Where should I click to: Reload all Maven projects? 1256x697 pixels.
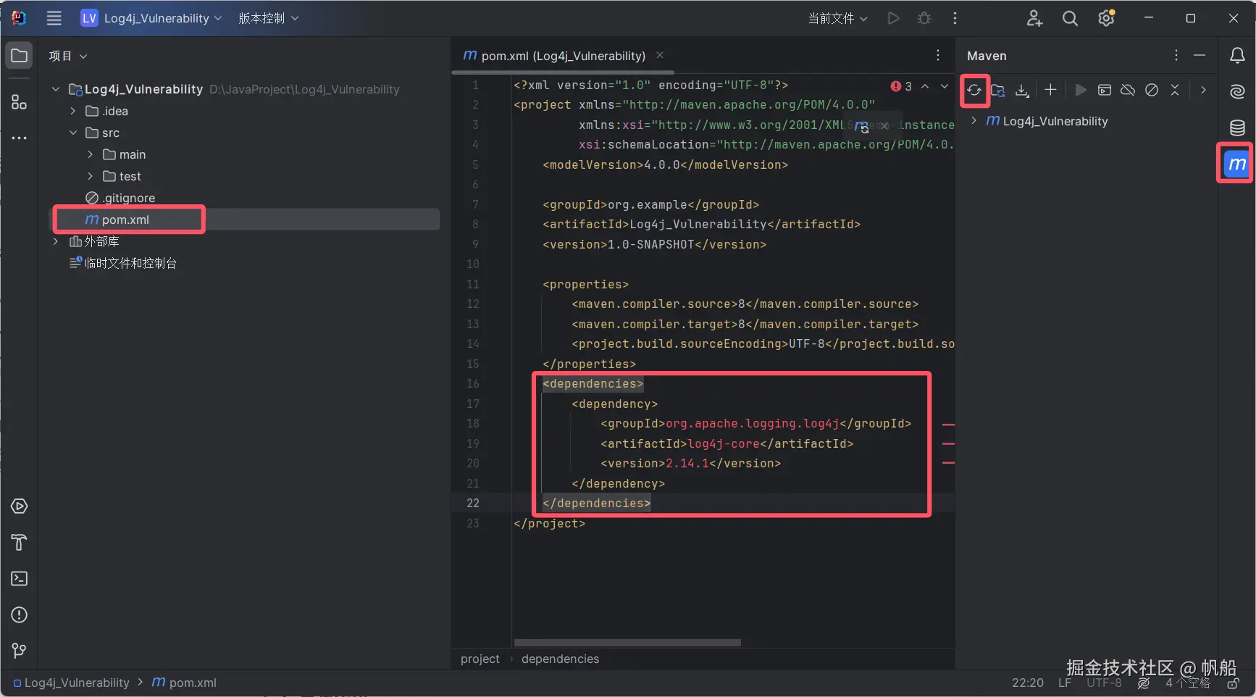coord(974,90)
